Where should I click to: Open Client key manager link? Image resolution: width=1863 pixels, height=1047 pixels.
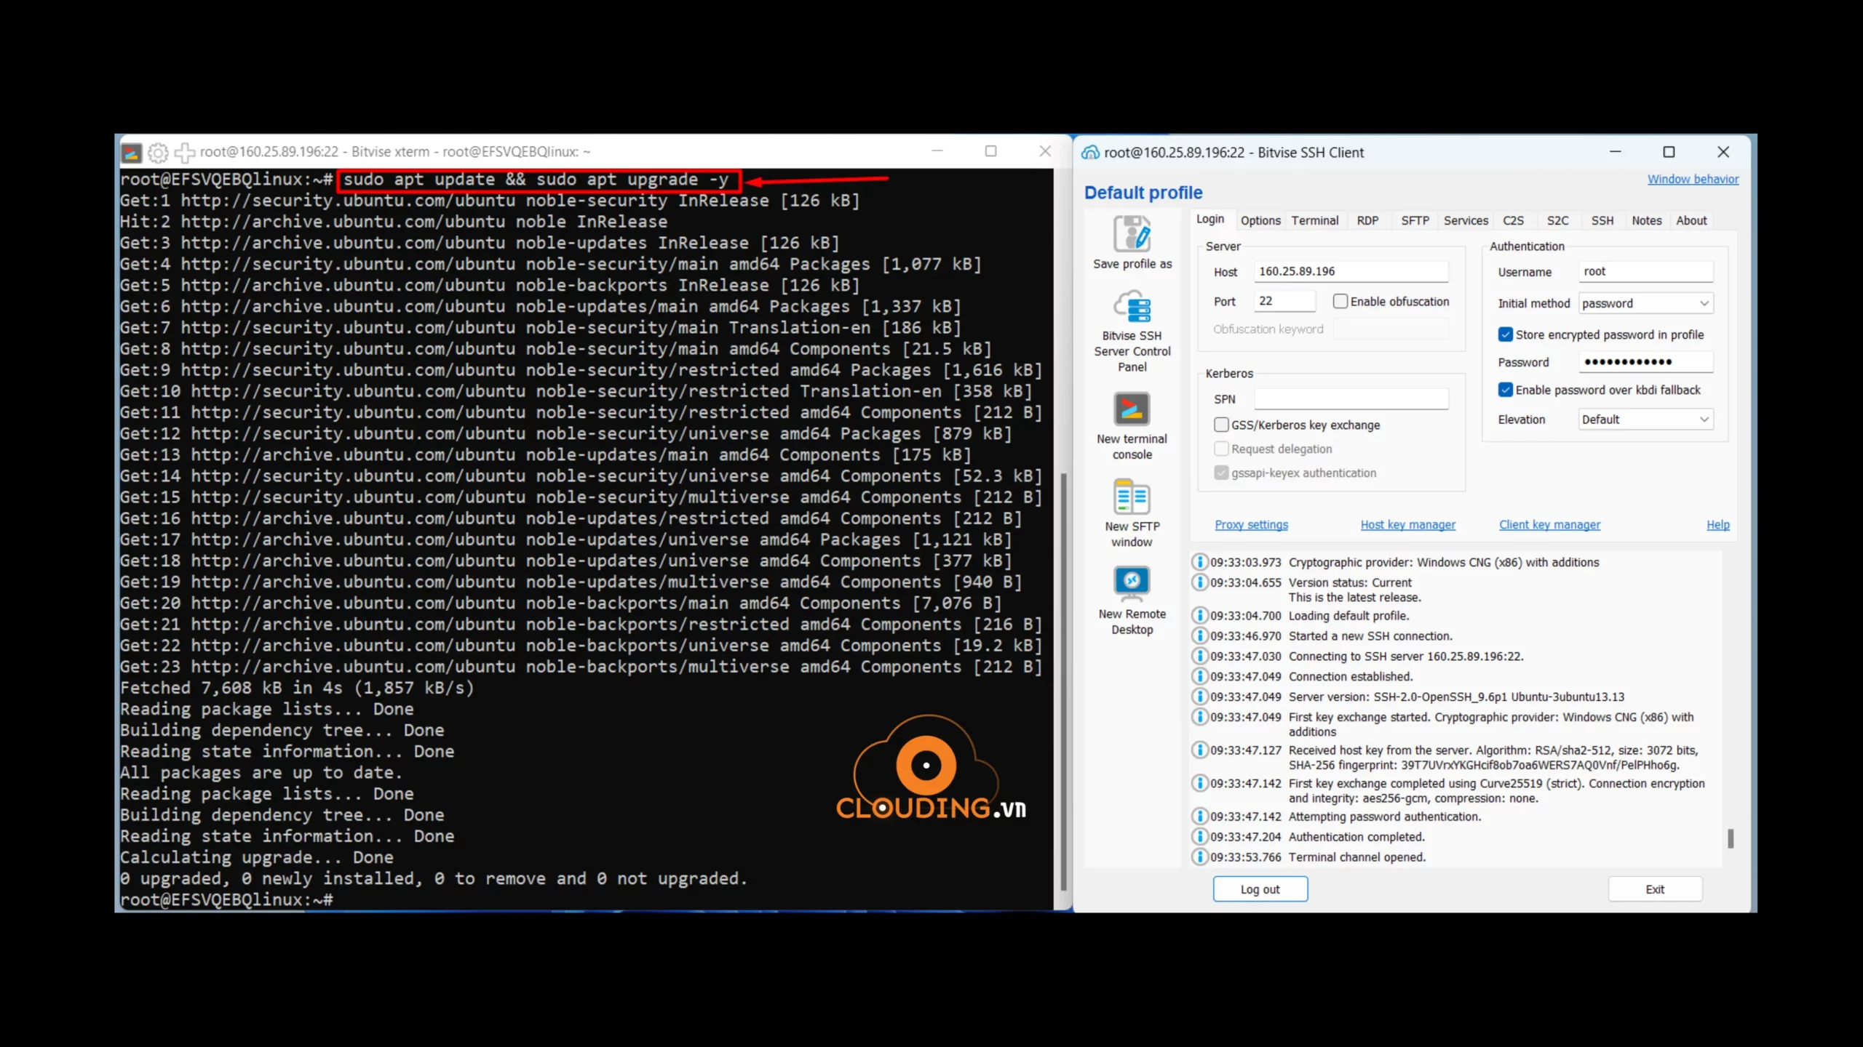[1549, 524]
